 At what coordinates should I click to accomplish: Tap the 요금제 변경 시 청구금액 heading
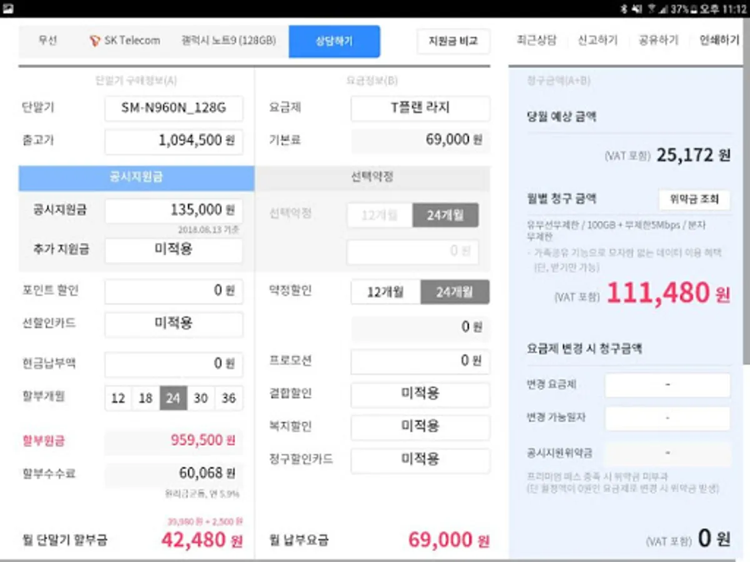[584, 348]
